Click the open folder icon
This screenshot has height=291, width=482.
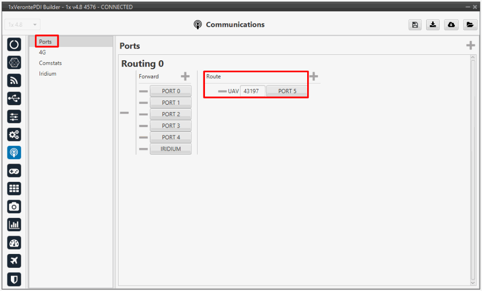(x=469, y=25)
